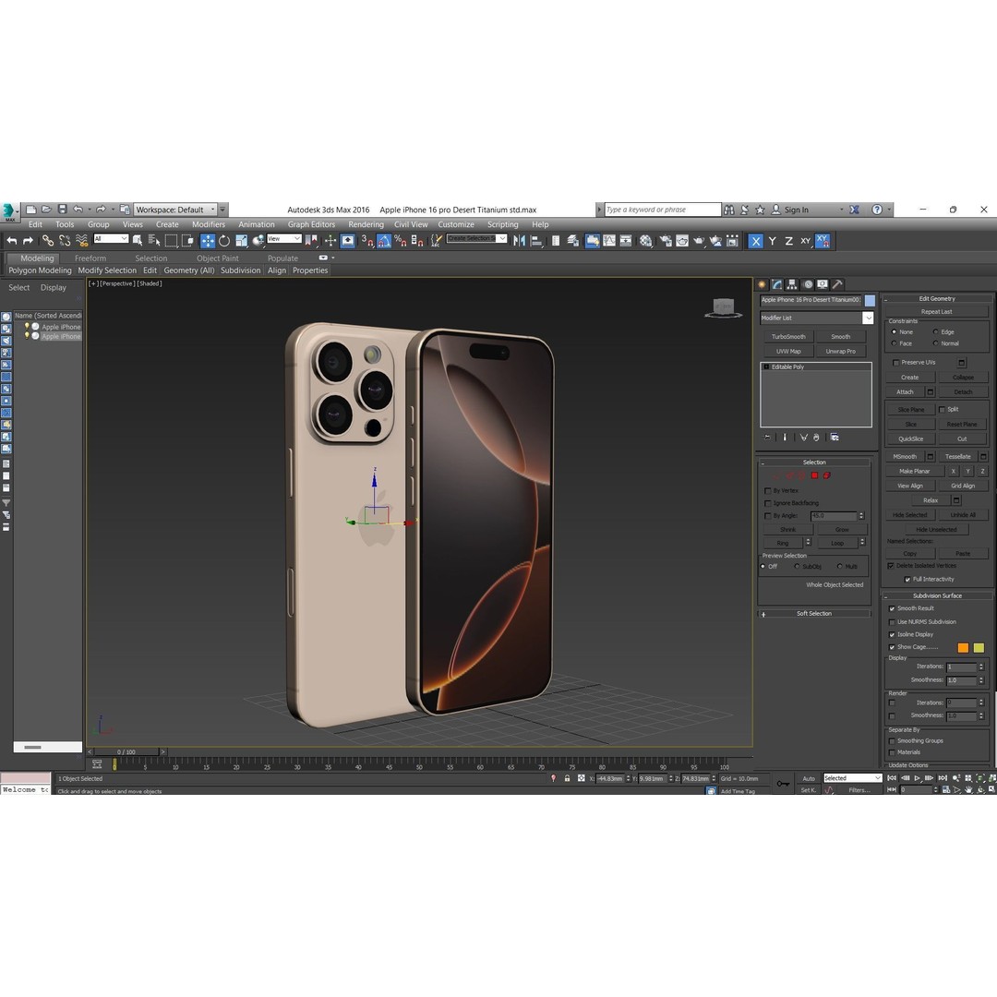Click the blue object color swatch
This screenshot has height=997, width=997.
coord(870,300)
